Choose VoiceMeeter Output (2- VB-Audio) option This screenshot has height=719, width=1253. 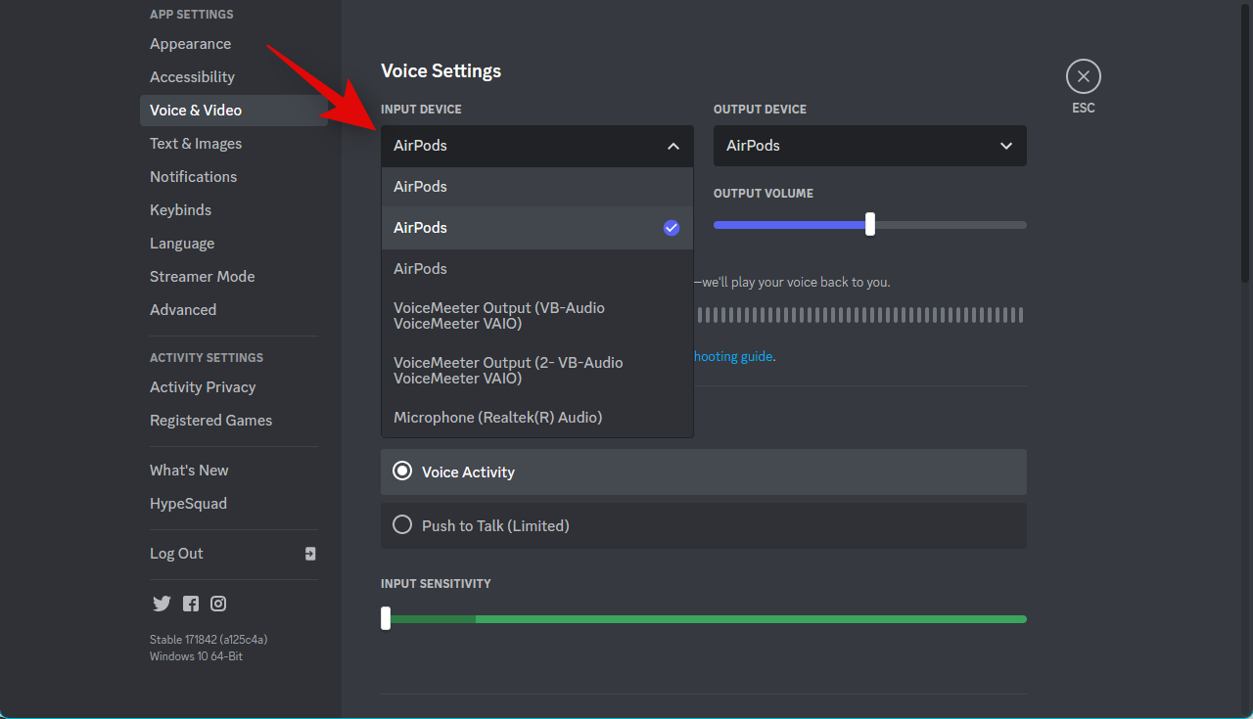point(508,370)
